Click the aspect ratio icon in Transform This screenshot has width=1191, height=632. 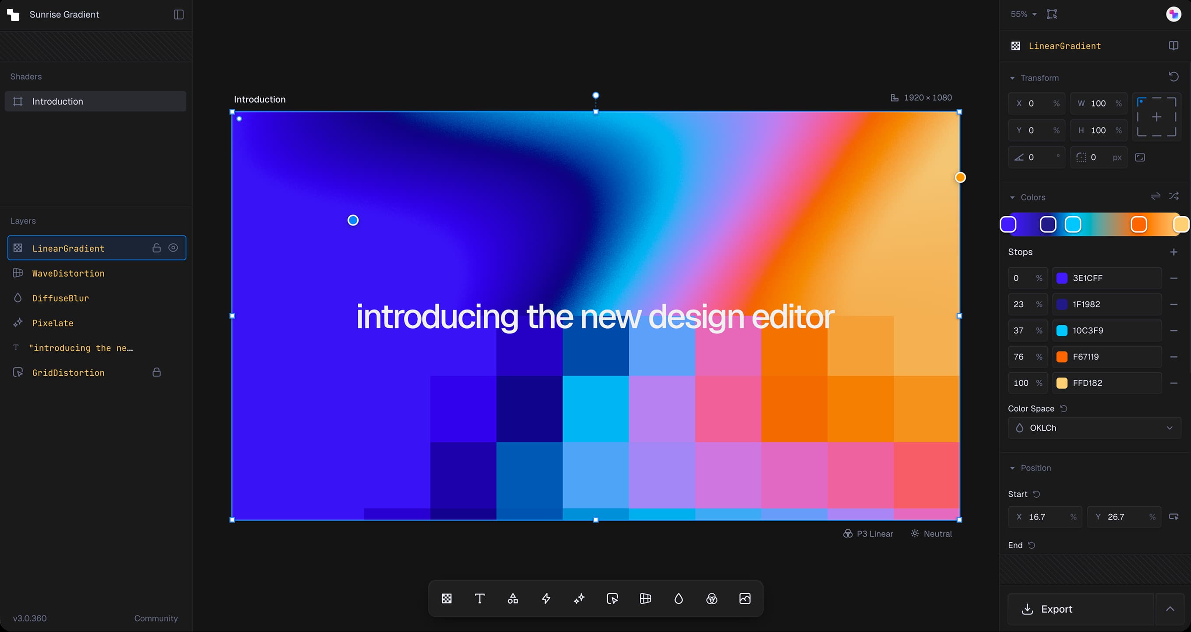tap(1140, 158)
